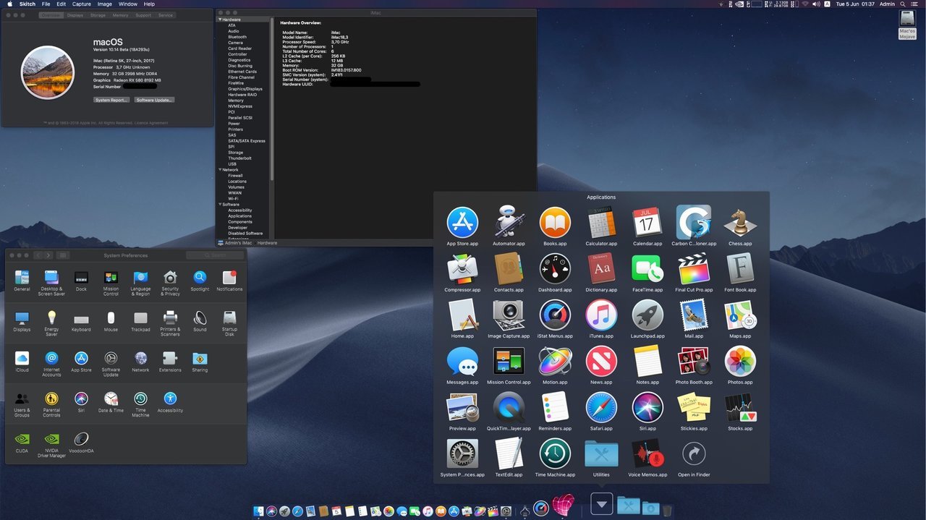Open Internet Accounts preference pane

pyautogui.click(x=51, y=364)
